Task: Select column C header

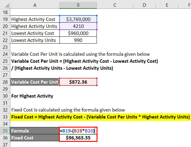Action: coord(115,5)
